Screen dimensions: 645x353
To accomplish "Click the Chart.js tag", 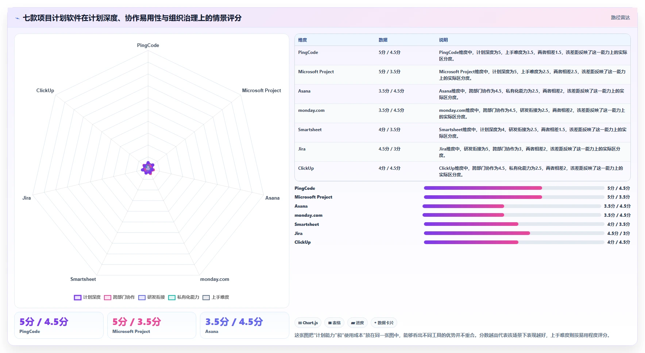I will tap(308, 323).
